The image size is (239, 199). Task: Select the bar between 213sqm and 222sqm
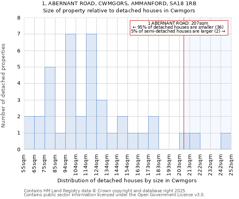click(195, 141)
